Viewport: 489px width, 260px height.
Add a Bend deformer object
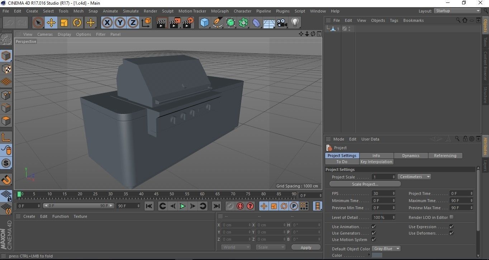pos(256,23)
